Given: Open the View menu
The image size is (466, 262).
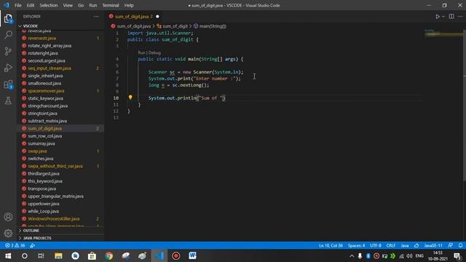Looking at the screenshot, I should click(68, 5).
